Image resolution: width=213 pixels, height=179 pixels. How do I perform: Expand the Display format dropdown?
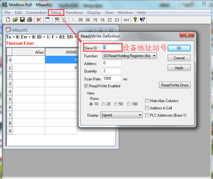pyautogui.click(x=121, y=115)
